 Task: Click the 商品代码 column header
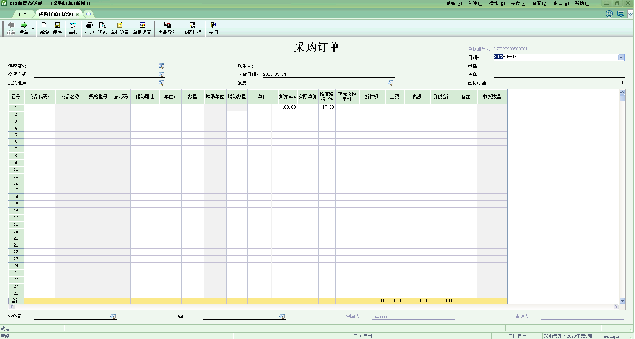(x=40, y=97)
